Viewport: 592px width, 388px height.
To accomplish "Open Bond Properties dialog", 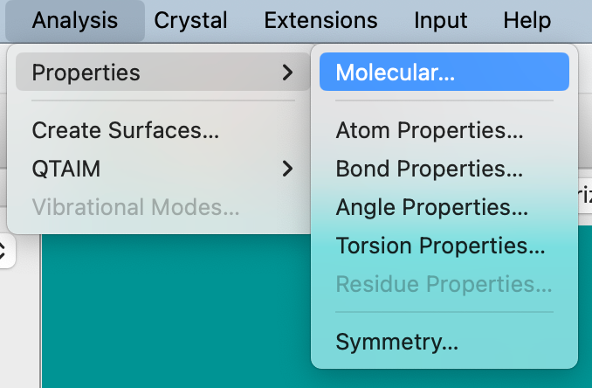I will [429, 169].
